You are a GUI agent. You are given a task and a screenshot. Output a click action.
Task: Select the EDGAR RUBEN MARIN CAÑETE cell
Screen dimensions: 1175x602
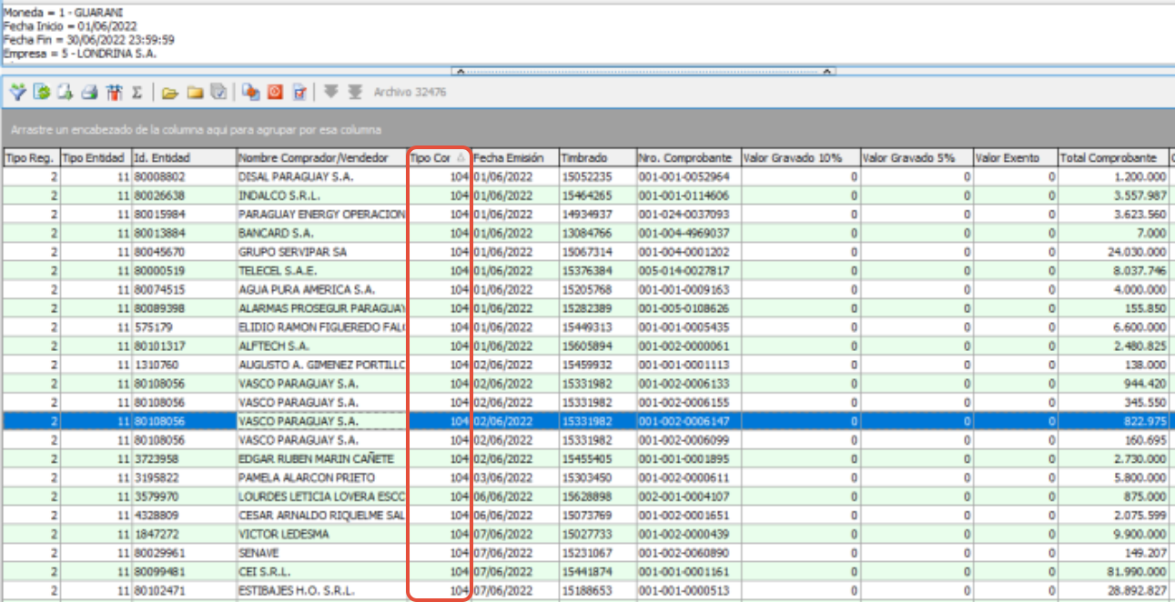coord(321,458)
